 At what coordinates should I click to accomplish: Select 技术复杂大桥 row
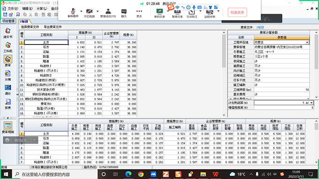click(46, 89)
